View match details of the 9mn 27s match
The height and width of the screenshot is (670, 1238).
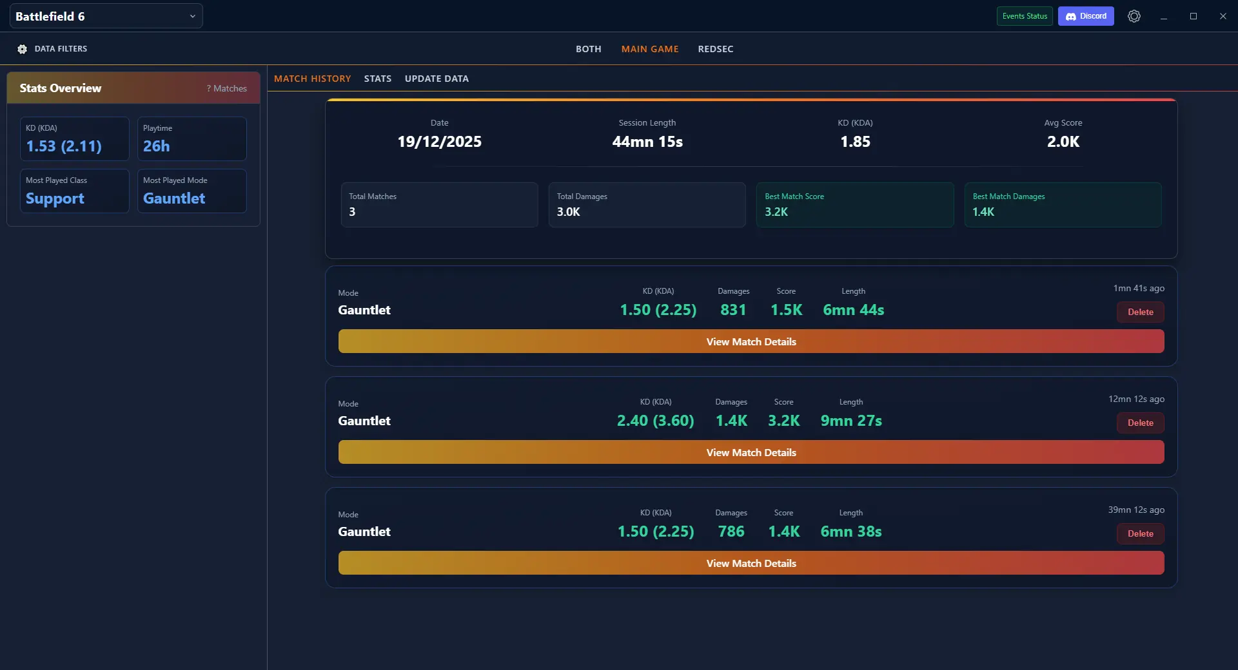tap(751, 452)
